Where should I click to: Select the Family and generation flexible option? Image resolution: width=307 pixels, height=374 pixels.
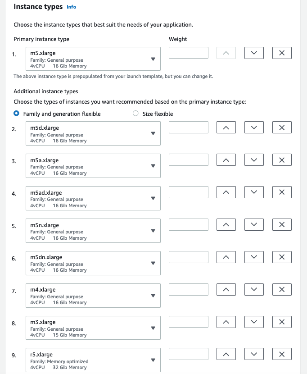coord(17,114)
